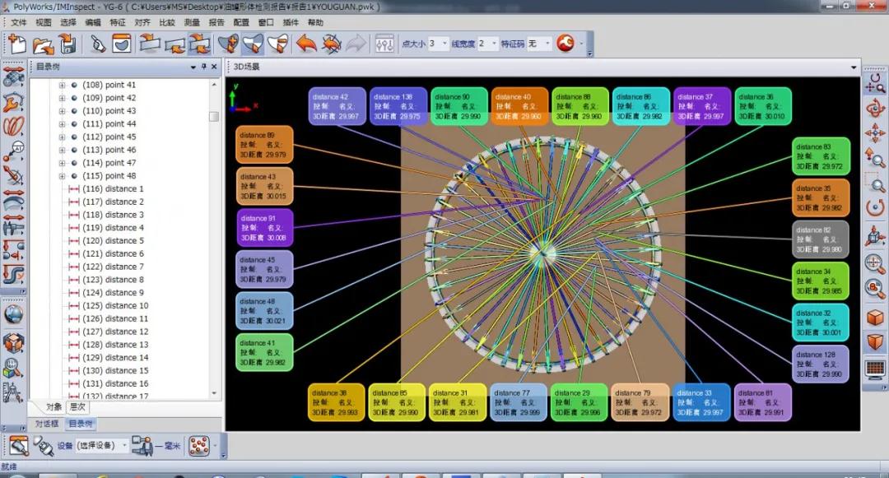This screenshot has width=889, height=478.
Task: Click the save project floppy disk icon
Action: coord(68,44)
